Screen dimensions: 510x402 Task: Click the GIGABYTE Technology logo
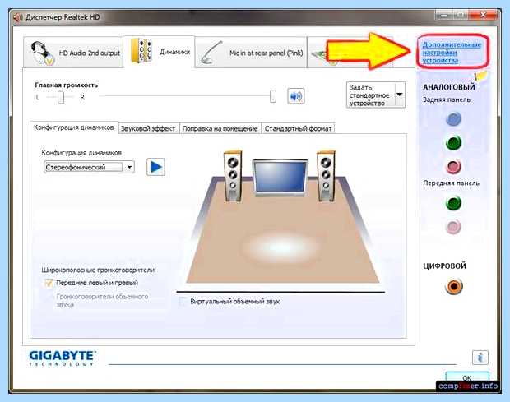point(63,358)
